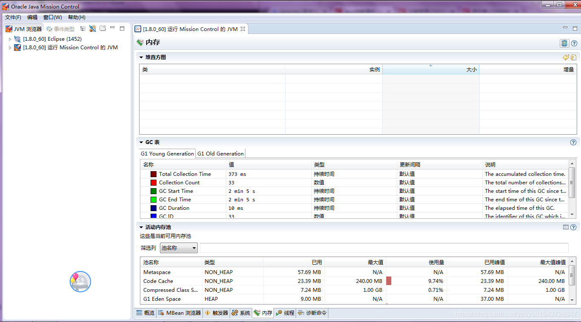The width and height of the screenshot is (581, 322).
Task: Select the G1 Eden Space pool row
Action: pyautogui.click(x=354, y=299)
